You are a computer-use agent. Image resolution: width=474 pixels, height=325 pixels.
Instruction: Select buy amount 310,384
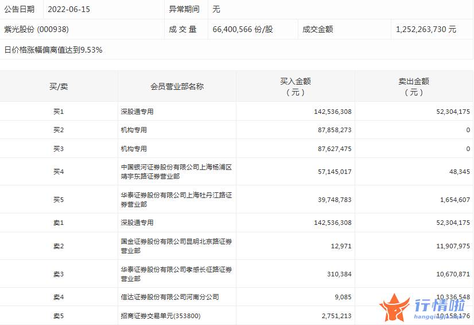point(339,274)
